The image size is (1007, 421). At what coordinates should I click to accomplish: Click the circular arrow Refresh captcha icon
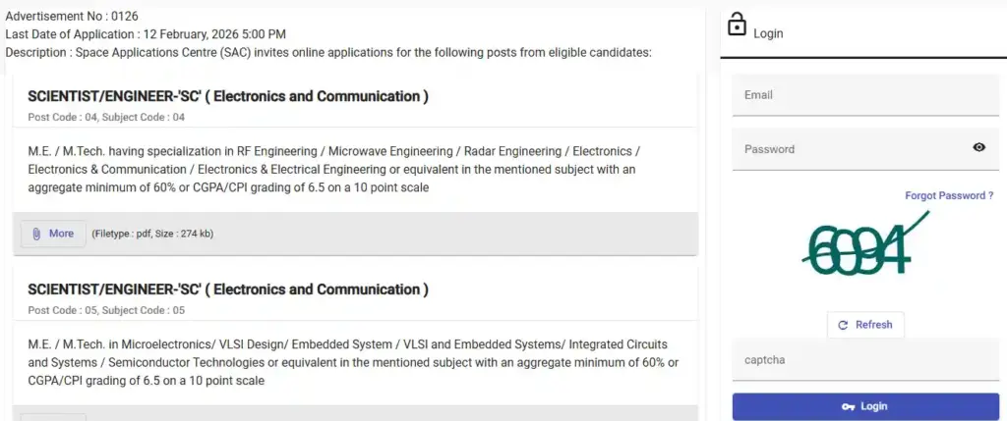(x=843, y=325)
